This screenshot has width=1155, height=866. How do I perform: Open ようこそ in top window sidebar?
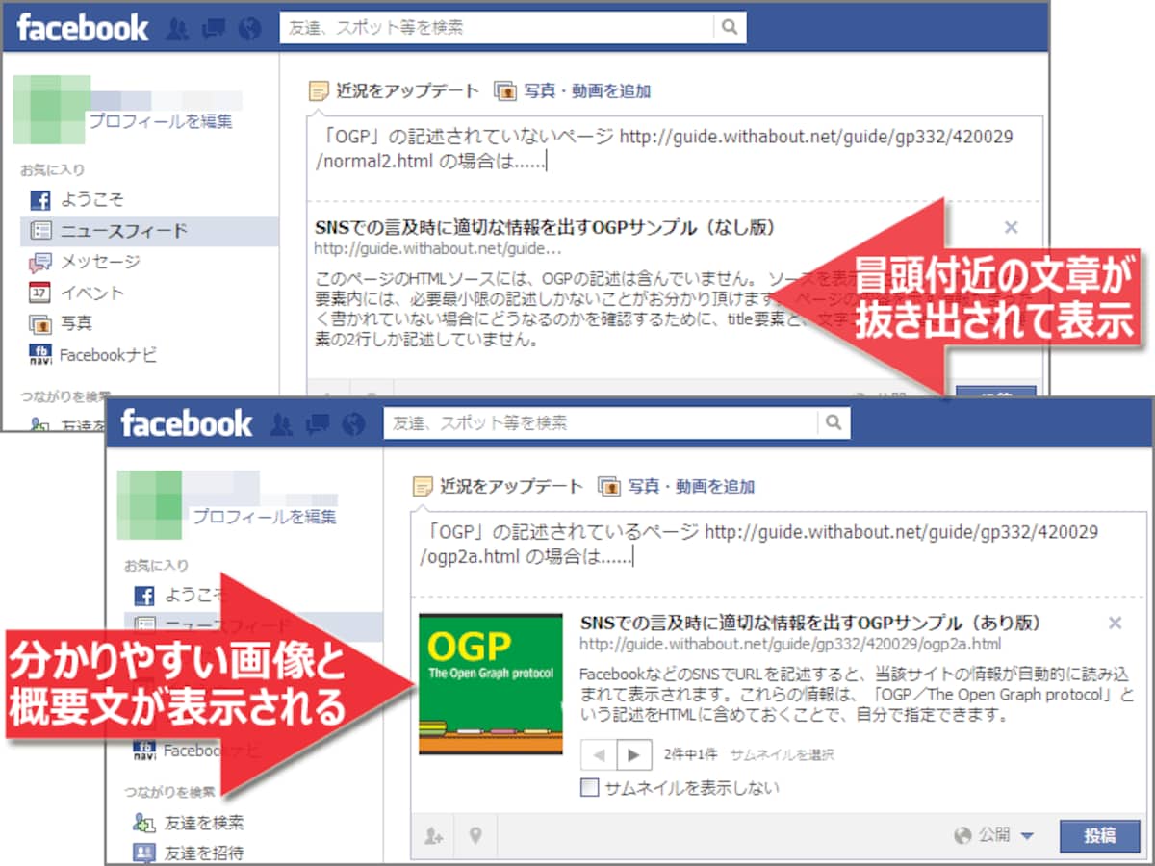pyautogui.click(x=92, y=200)
